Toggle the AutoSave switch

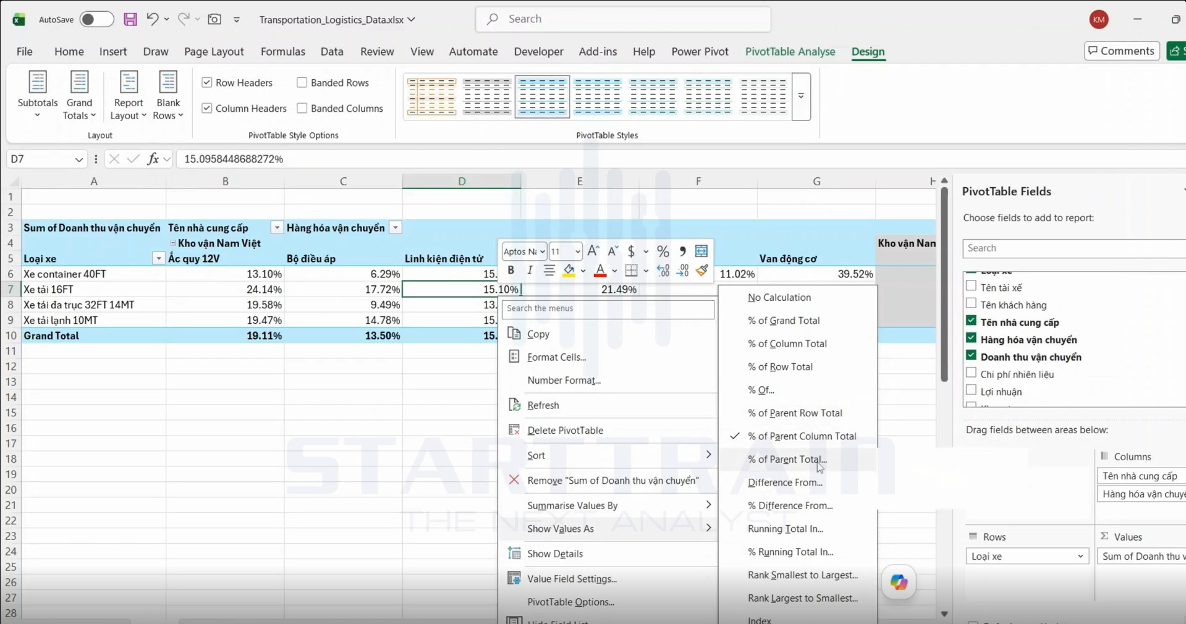(x=96, y=19)
